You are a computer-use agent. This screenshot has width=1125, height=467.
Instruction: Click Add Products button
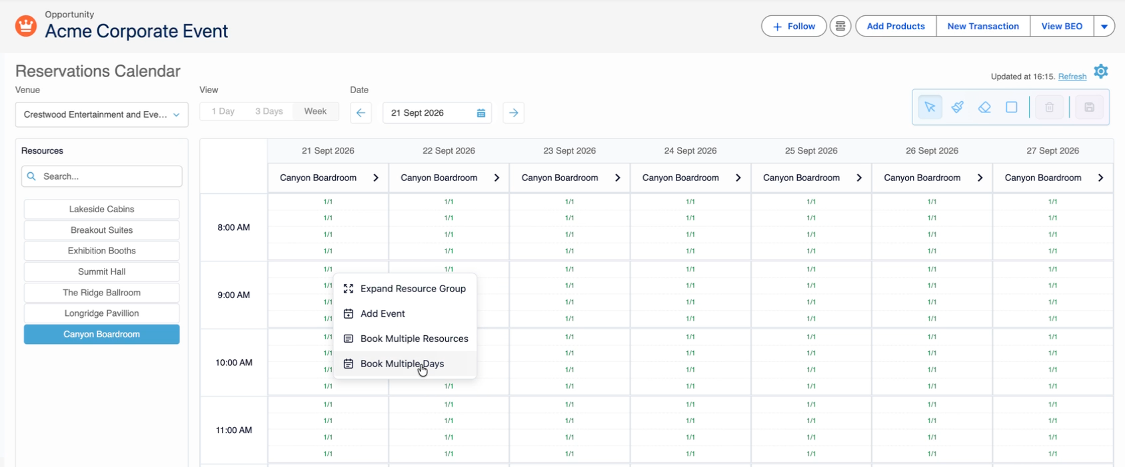tap(896, 27)
